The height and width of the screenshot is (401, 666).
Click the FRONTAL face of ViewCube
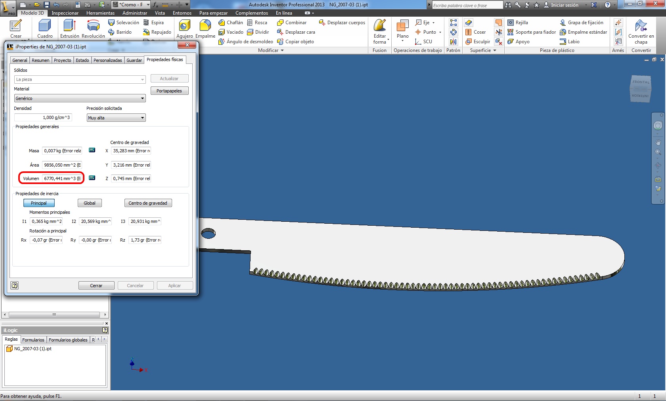point(641,82)
